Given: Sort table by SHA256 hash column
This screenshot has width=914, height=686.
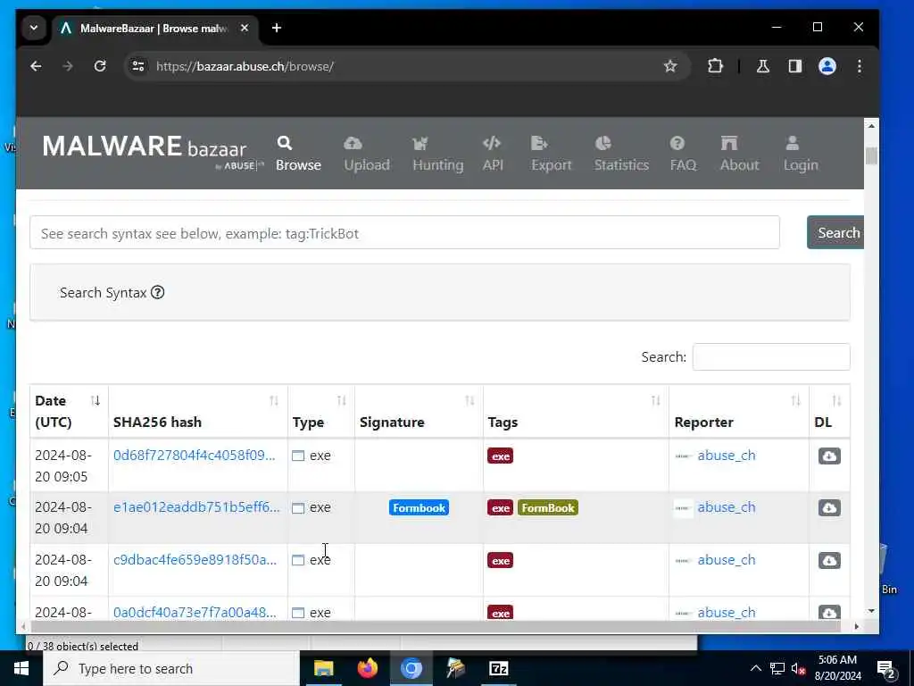Looking at the screenshot, I should click(197, 411).
